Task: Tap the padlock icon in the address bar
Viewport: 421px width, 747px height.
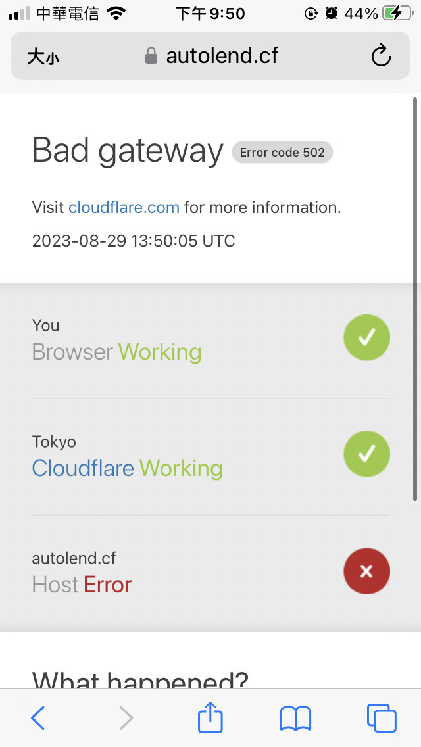Action: click(151, 56)
